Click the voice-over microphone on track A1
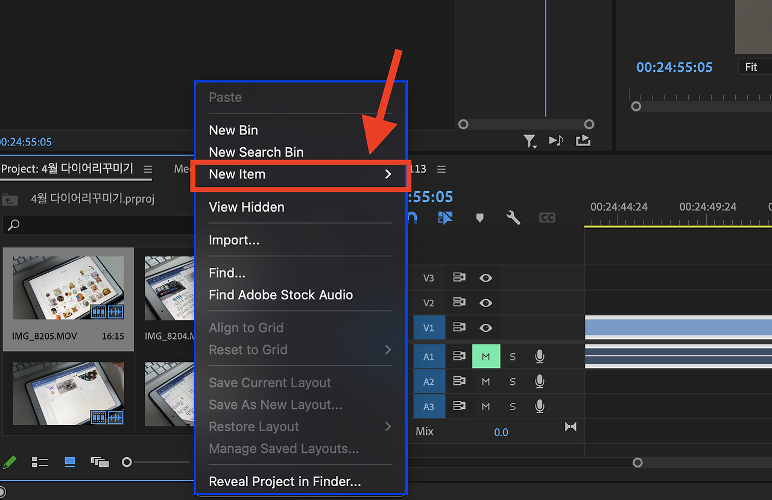 pos(540,356)
